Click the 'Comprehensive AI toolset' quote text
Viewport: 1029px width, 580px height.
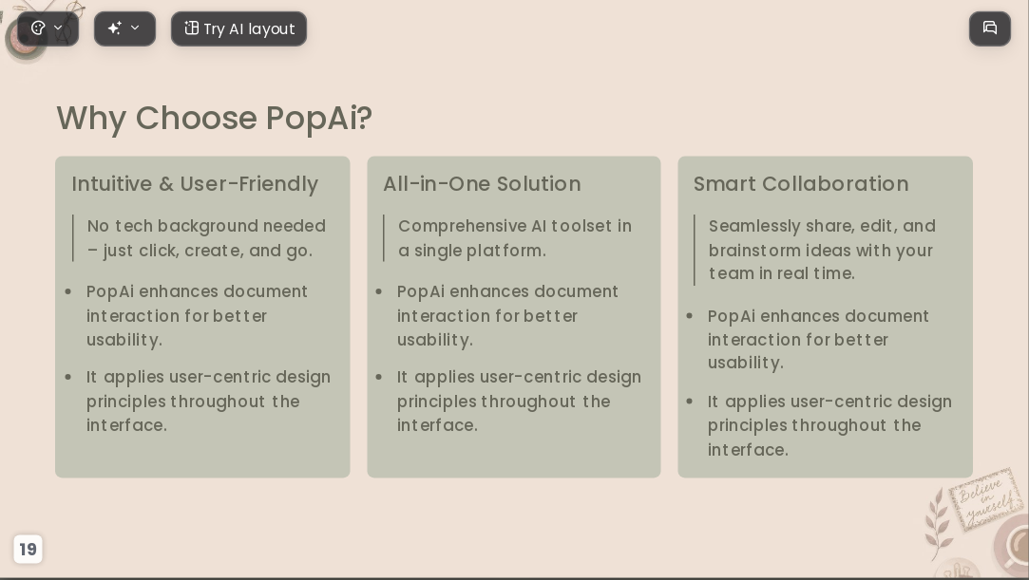(515, 238)
